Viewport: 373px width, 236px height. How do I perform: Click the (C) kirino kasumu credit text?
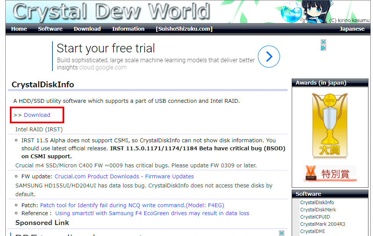tap(349, 20)
